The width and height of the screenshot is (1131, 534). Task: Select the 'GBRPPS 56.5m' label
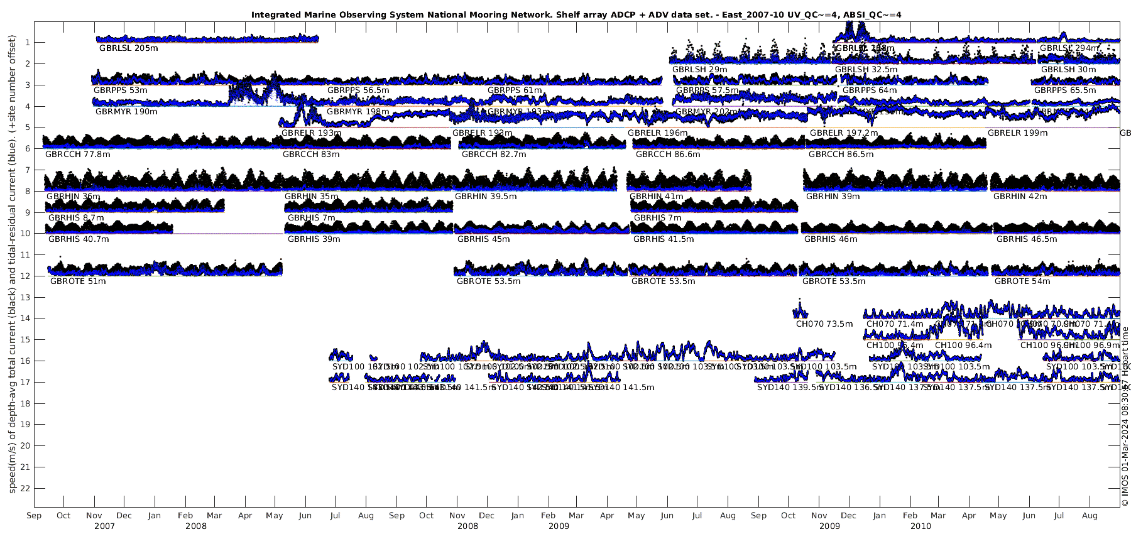[358, 90]
